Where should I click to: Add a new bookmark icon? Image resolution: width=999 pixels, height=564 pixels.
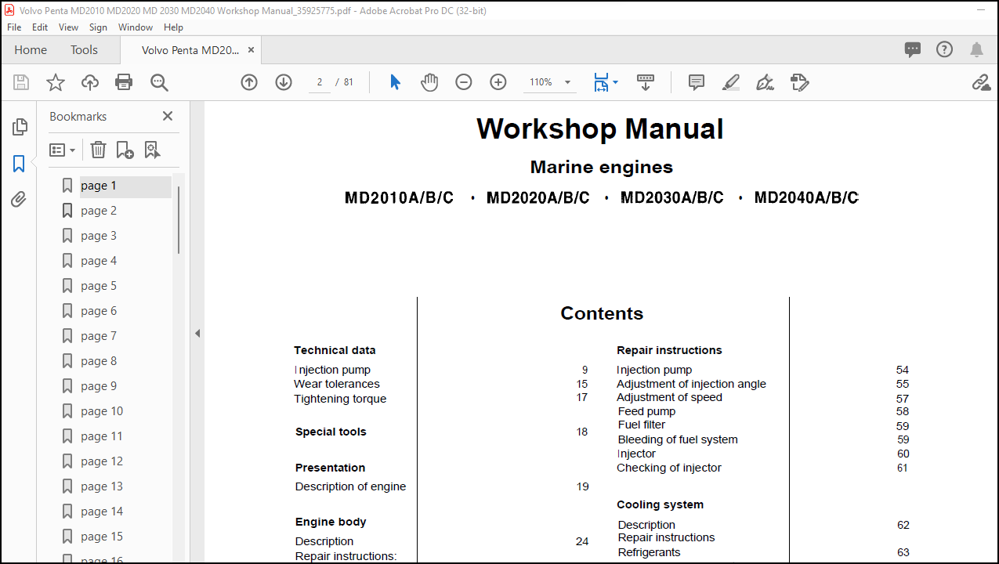point(125,150)
